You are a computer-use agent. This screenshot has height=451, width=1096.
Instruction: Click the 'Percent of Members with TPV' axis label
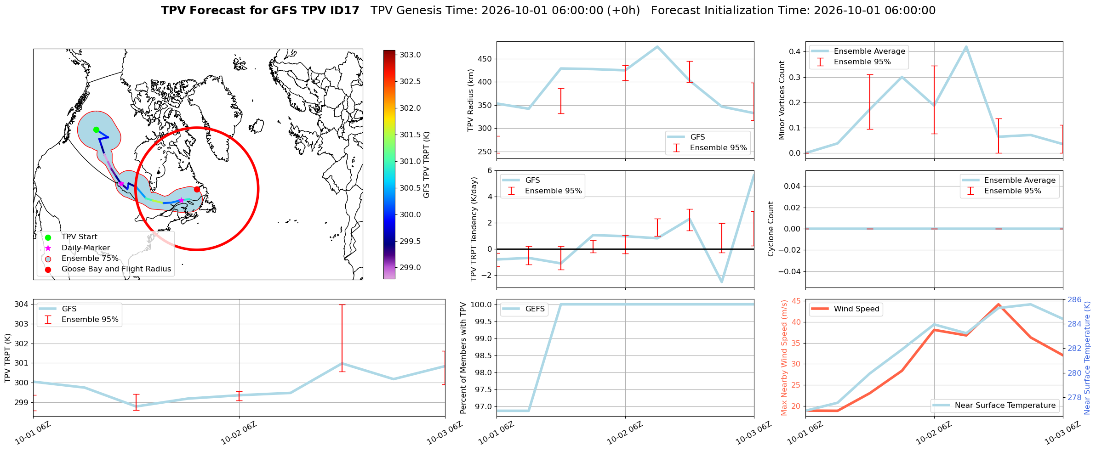pos(463,358)
